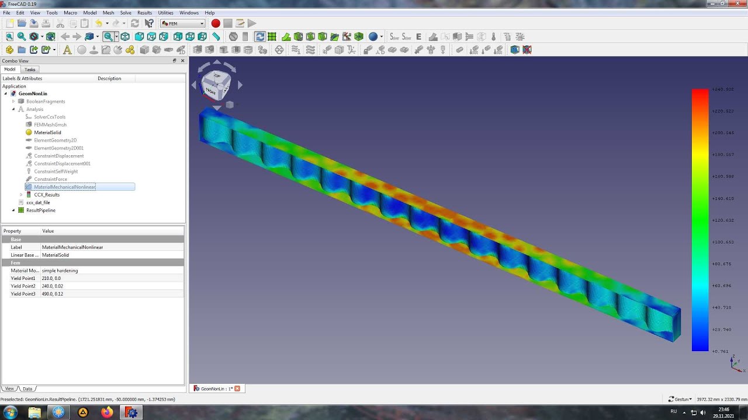Select ConstraintForce in the tree
Viewport: 748px width, 420px height.
coord(50,179)
